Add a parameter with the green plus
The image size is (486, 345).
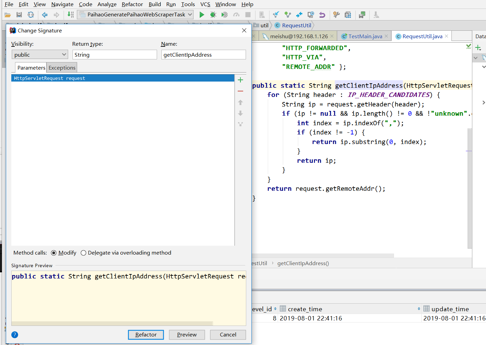(x=240, y=80)
